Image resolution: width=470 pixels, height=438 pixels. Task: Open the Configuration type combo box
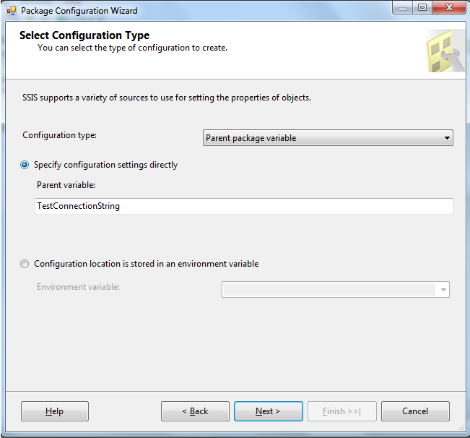pyautogui.click(x=328, y=138)
